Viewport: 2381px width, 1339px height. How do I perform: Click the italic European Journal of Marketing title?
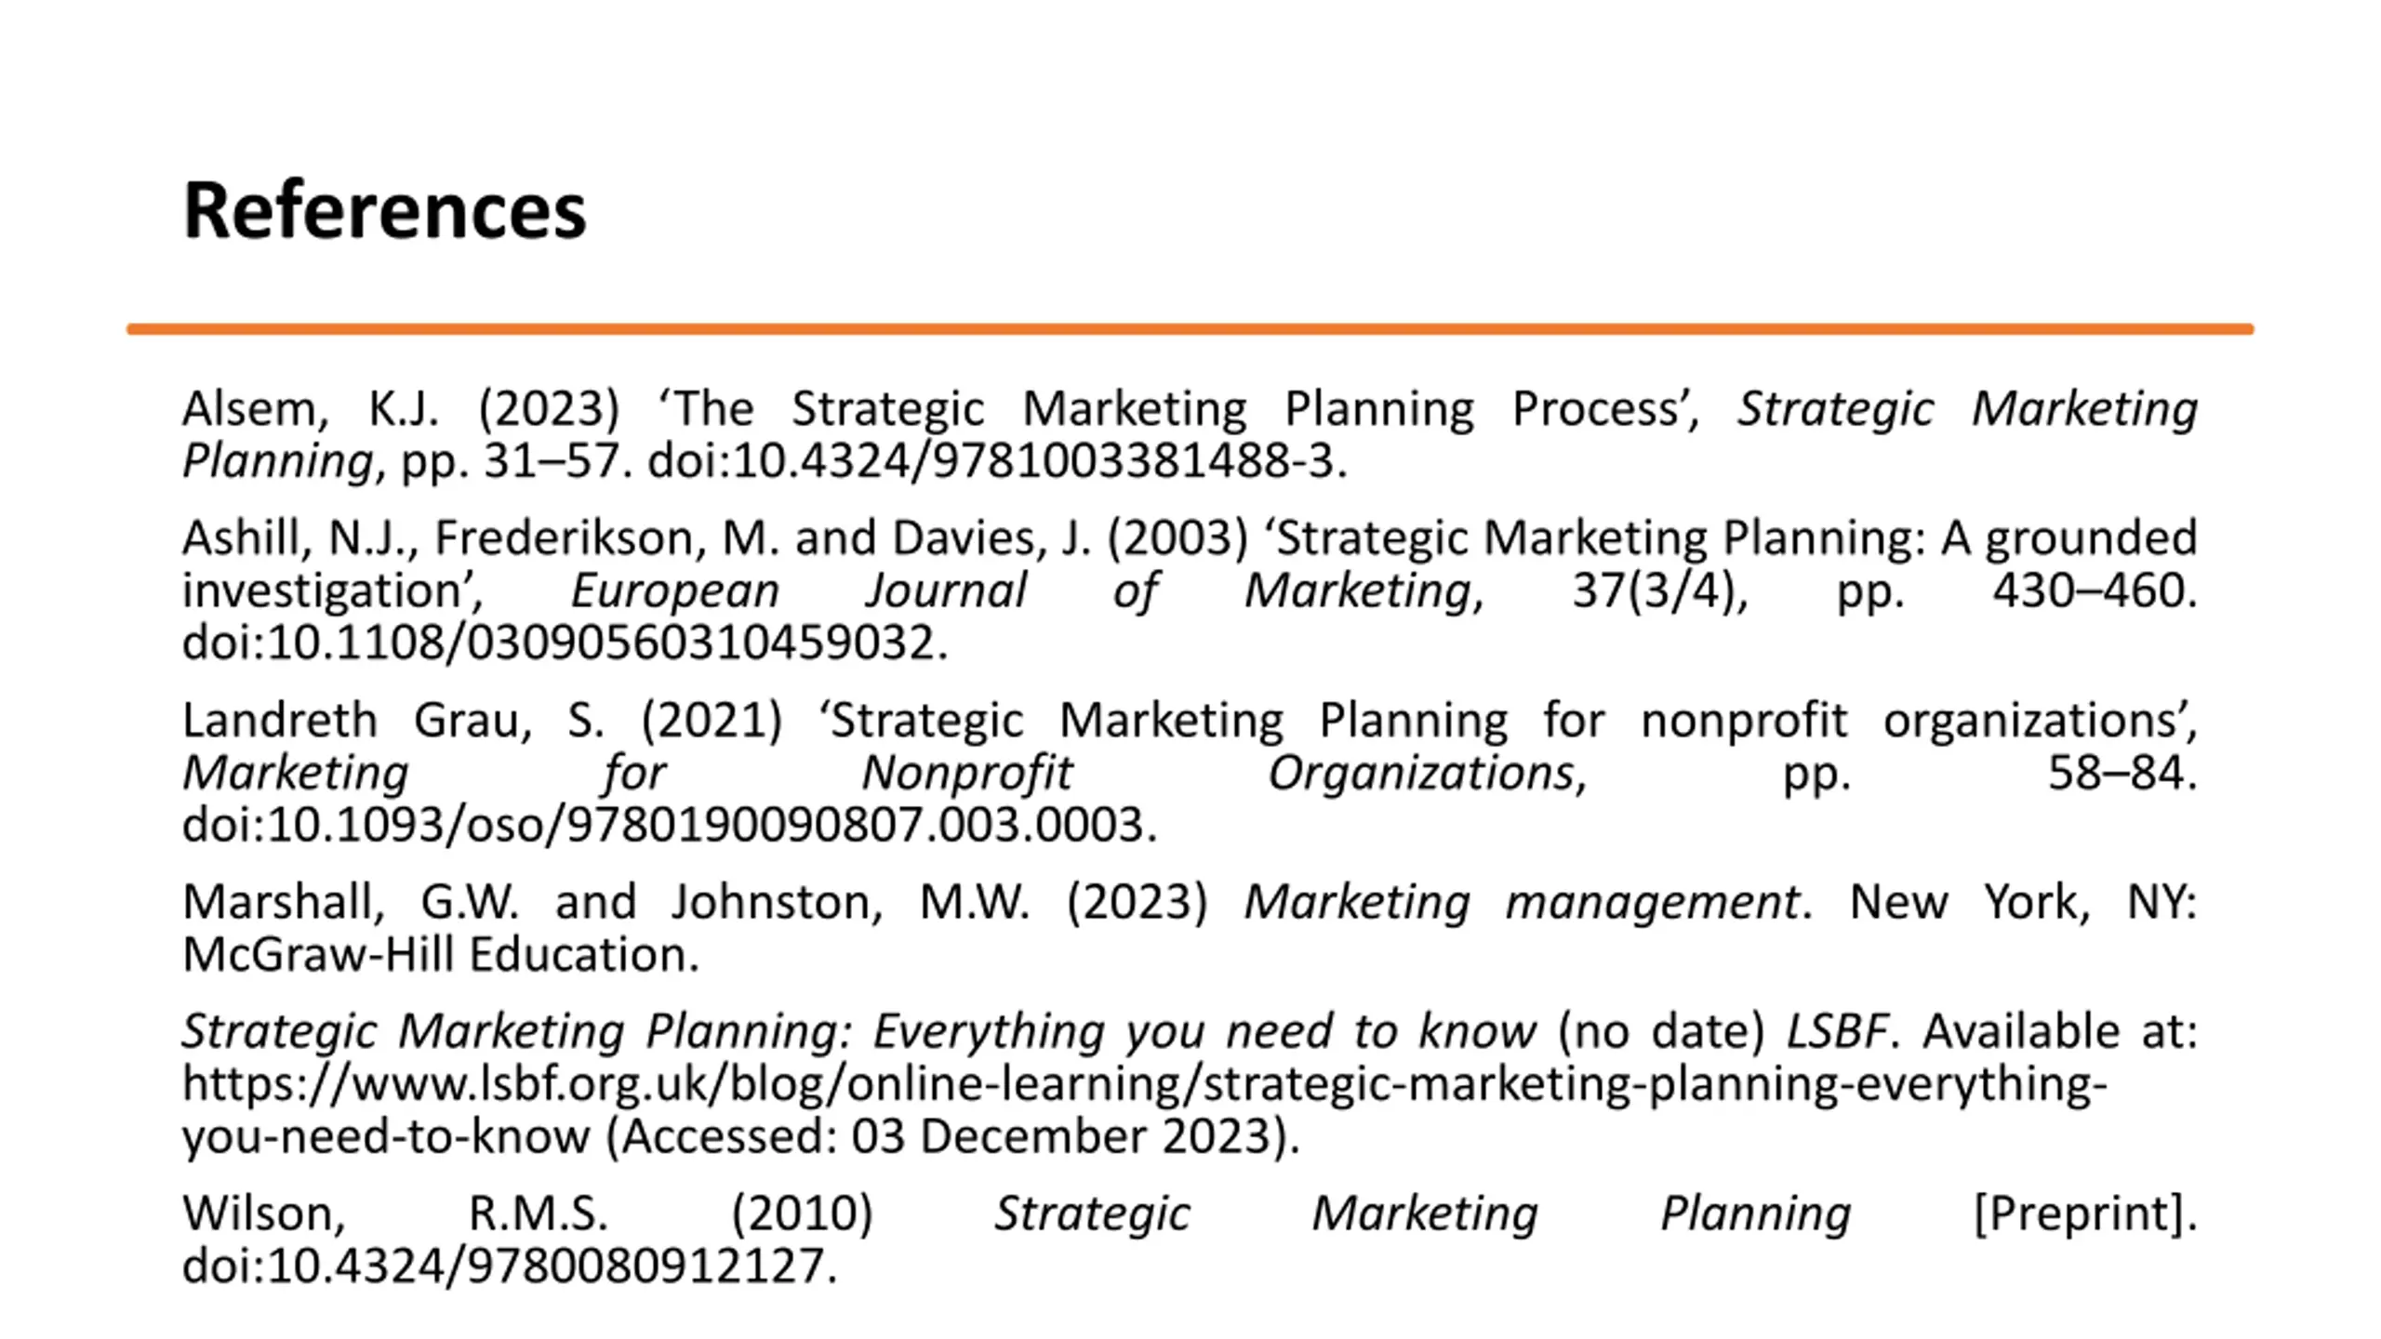pos(1021,591)
